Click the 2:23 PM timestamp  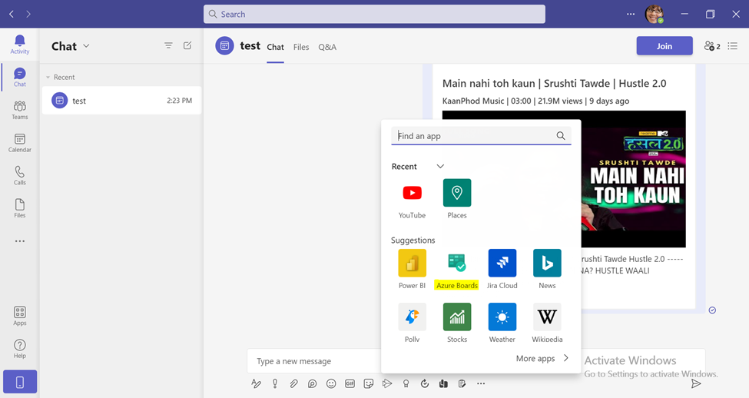[x=179, y=101]
